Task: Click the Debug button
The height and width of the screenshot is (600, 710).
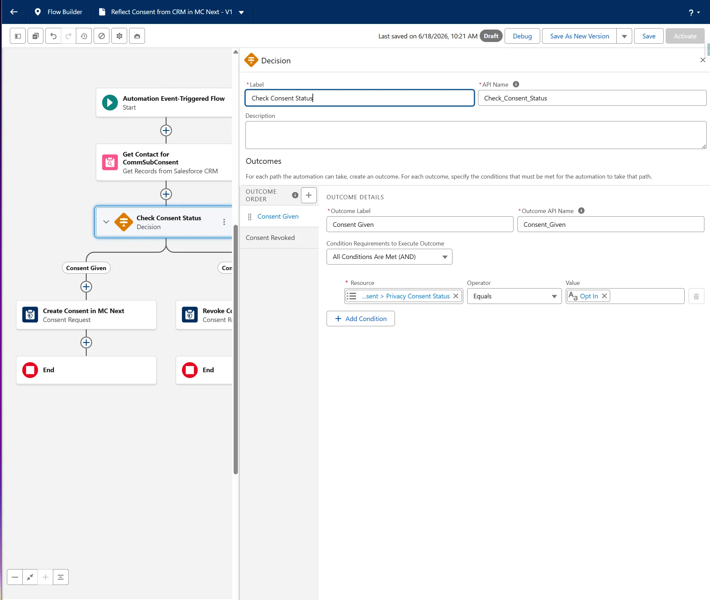Action: [522, 36]
